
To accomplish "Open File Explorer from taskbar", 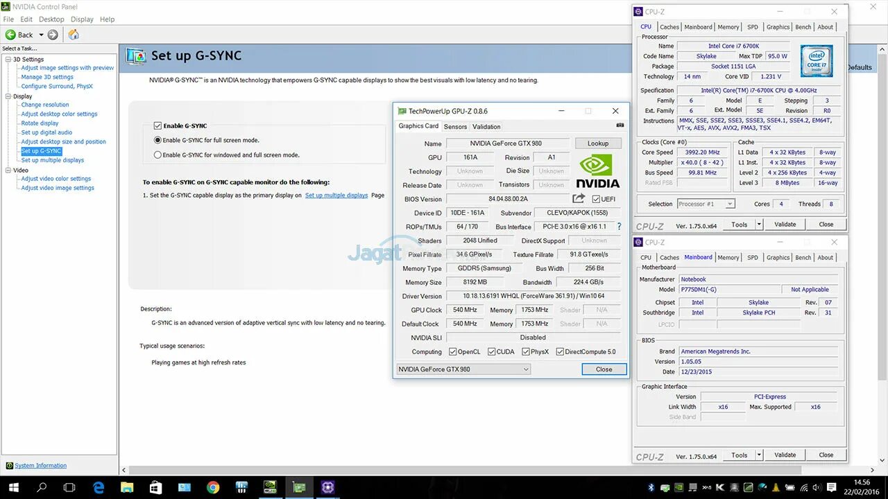I will click(127, 487).
